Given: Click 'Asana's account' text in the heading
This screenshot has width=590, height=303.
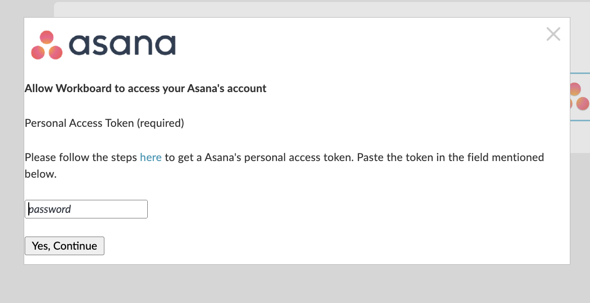Looking at the screenshot, I should click(x=227, y=88).
